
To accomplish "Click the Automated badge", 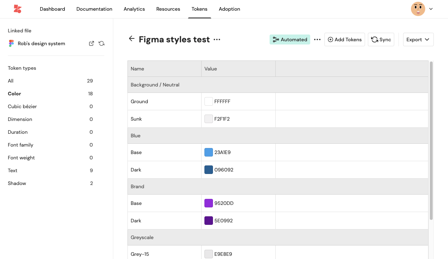I will pos(290,39).
